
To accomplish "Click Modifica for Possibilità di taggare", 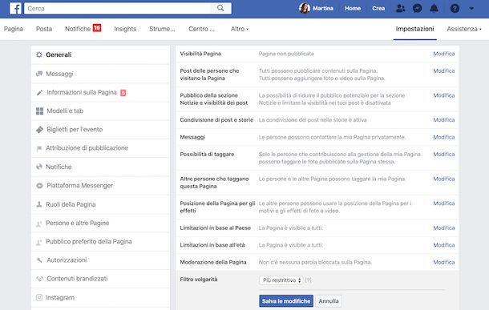I will tap(444, 155).
